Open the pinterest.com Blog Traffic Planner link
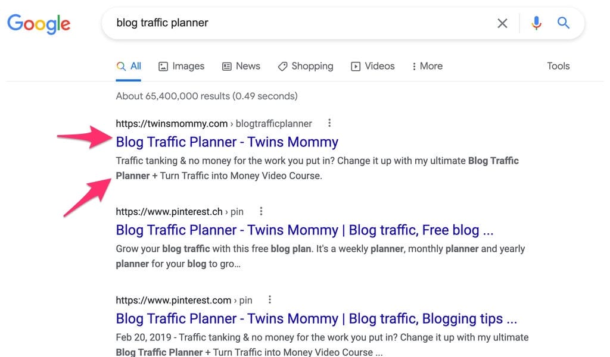The height and width of the screenshot is (357, 610). pyautogui.click(x=316, y=318)
